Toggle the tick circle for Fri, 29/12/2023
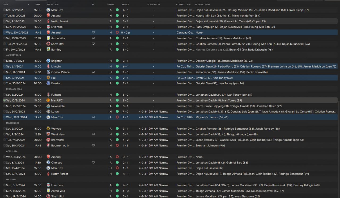The height and width of the screenshot is (198, 340). pyautogui.click(x=4, y=49)
